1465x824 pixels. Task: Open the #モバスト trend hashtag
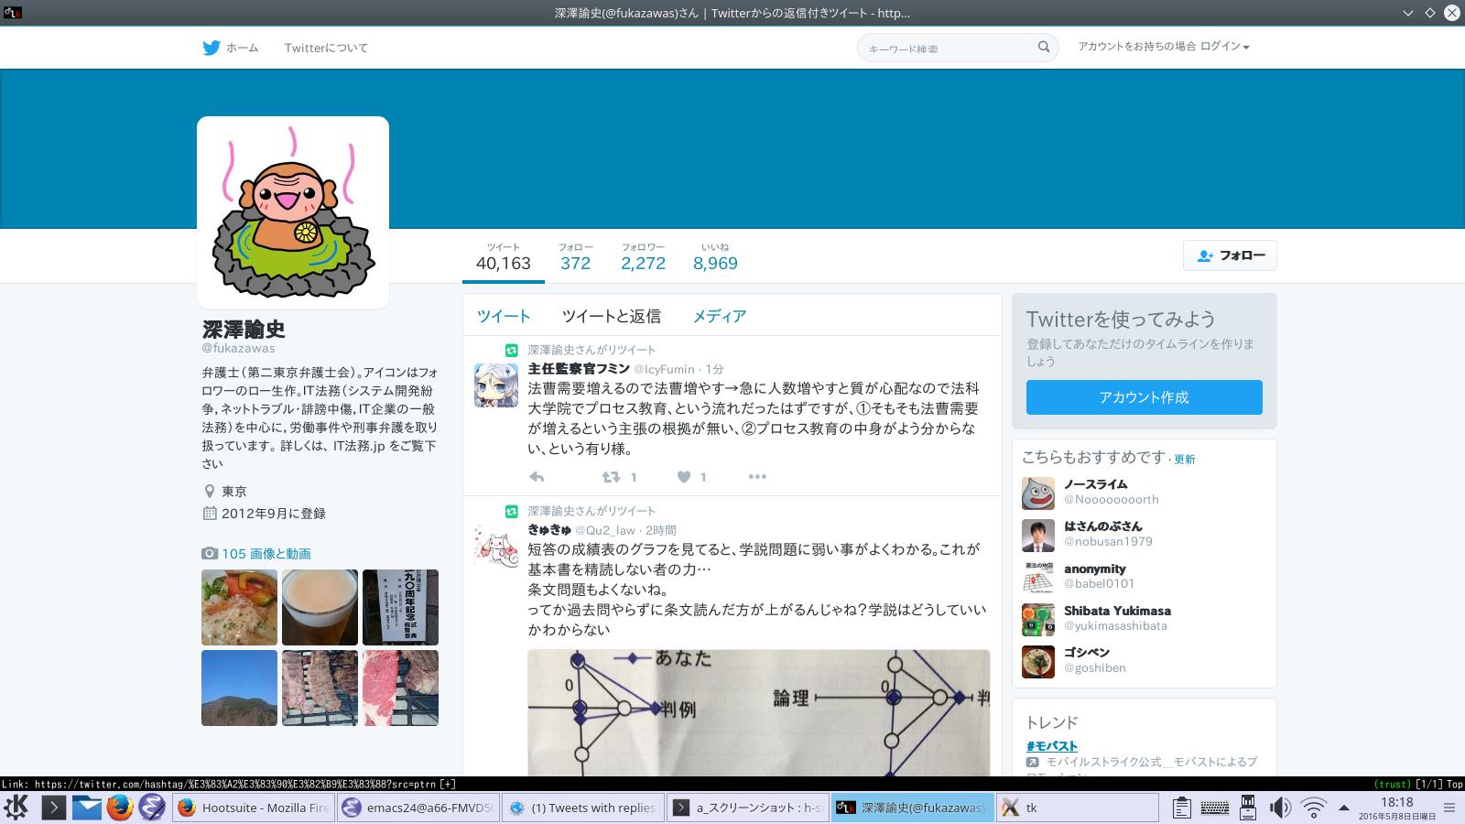coord(1052,745)
